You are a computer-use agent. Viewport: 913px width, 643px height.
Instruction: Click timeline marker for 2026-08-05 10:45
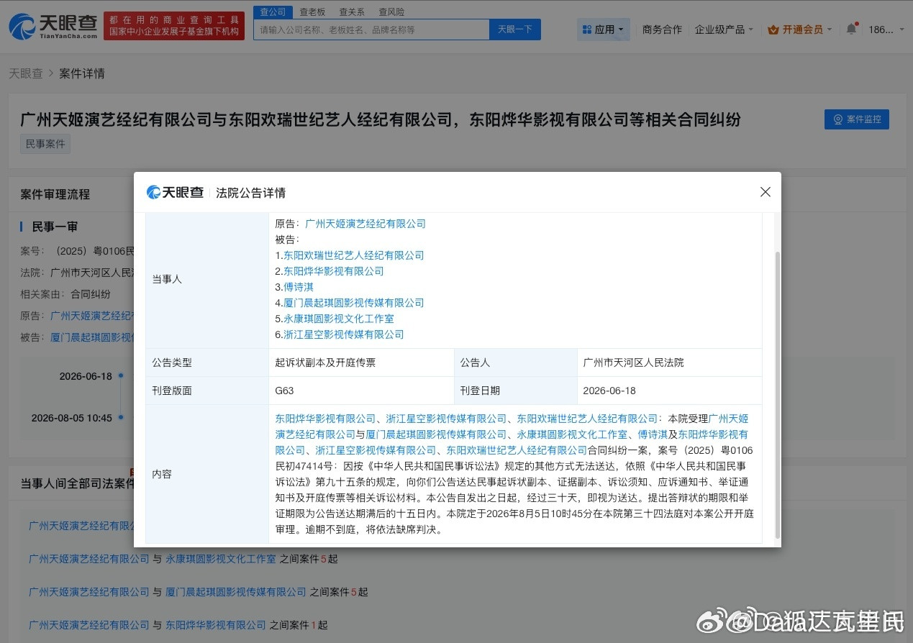click(122, 418)
